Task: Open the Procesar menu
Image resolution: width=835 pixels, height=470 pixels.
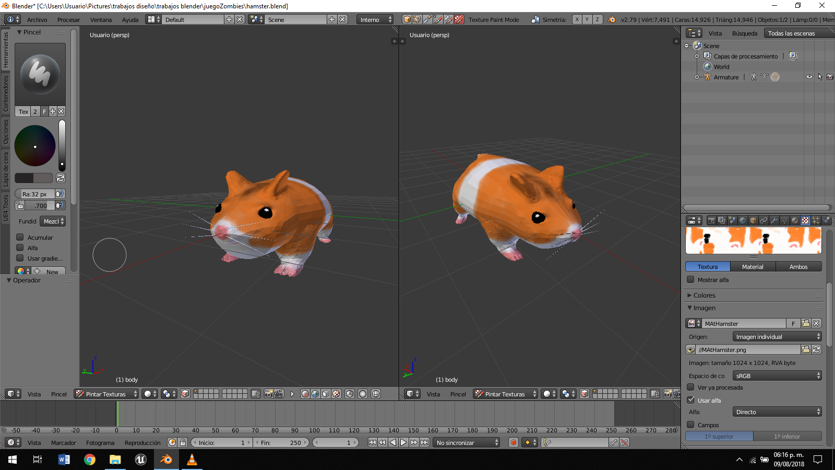Action: [69, 20]
